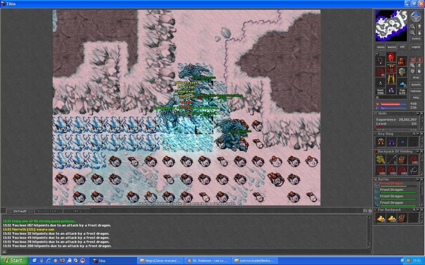Select the weapon slot showing 91

(x=380, y=72)
